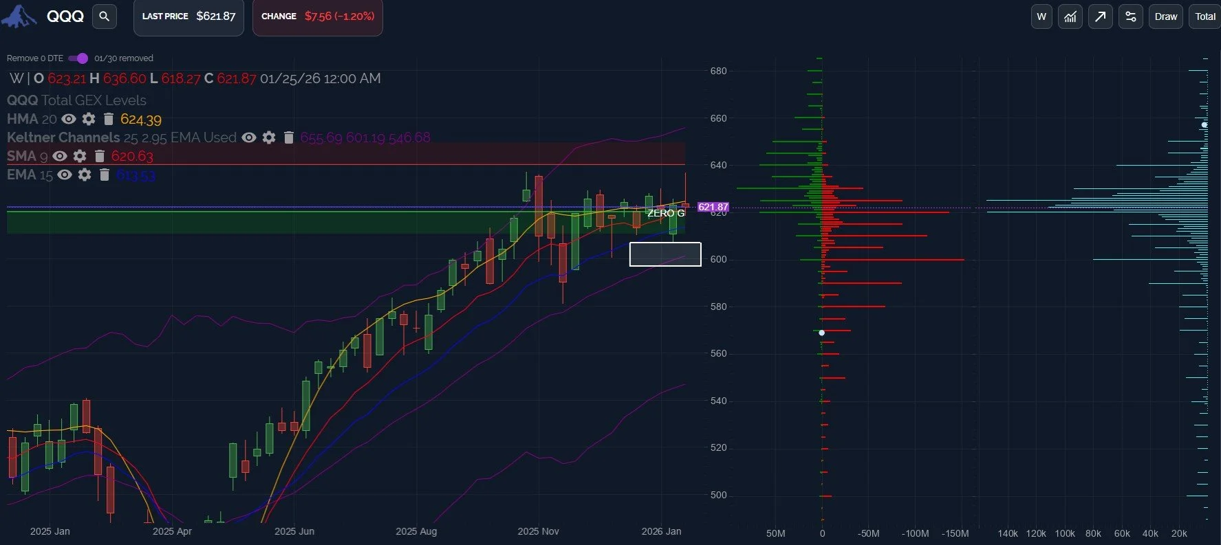
Task: Open the indicators chart icon button
Action: coord(1070,16)
